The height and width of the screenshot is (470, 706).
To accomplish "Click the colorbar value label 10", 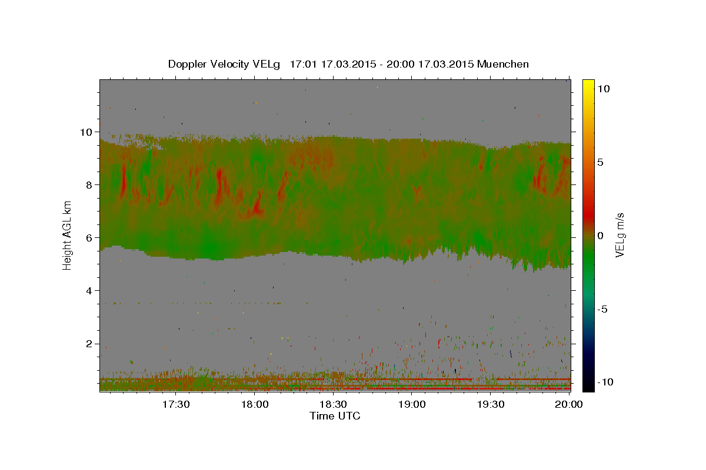I will 604,89.
